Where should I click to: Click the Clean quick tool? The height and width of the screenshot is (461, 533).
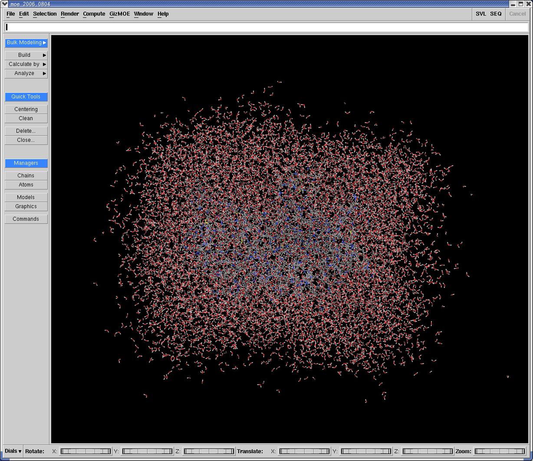coord(26,118)
